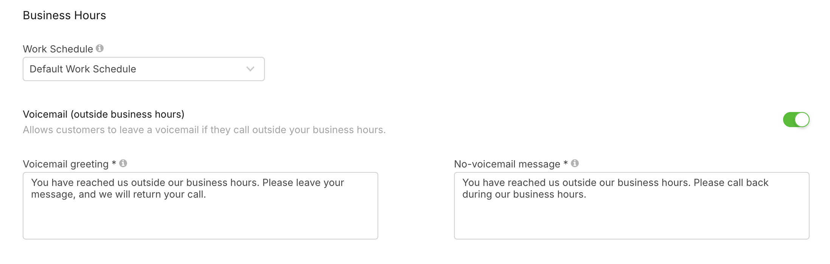
Task: Click the 'Allows customers to leave a voicemail' description
Action: click(204, 130)
